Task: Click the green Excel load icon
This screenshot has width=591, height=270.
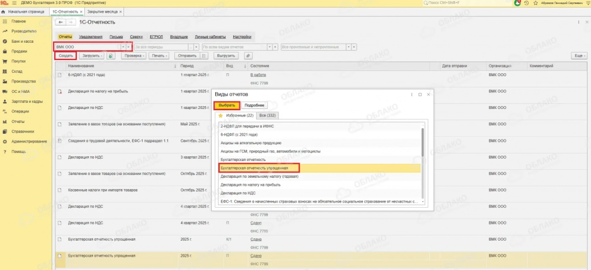Action: [x=111, y=56]
